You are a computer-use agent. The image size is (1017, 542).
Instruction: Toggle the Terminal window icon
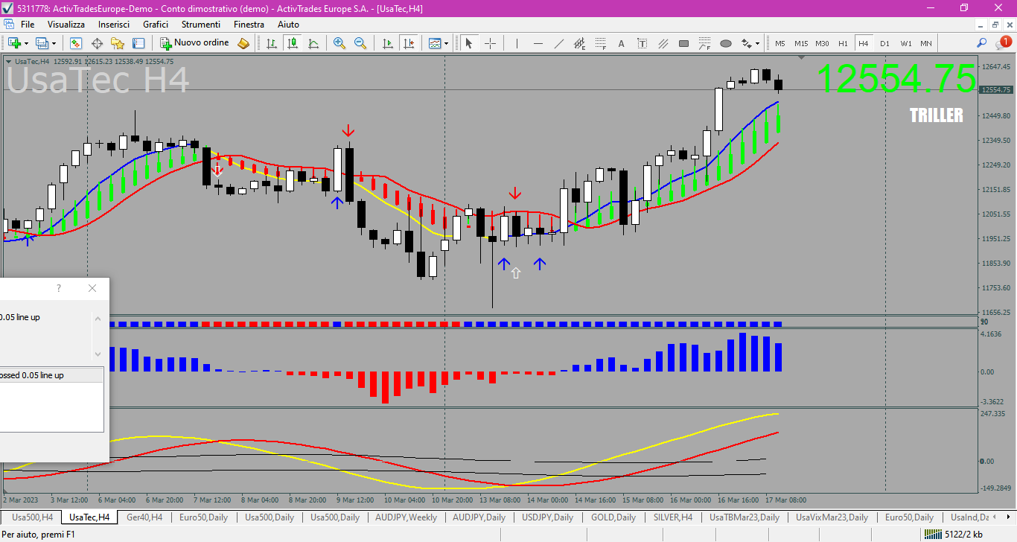tap(138, 43)
